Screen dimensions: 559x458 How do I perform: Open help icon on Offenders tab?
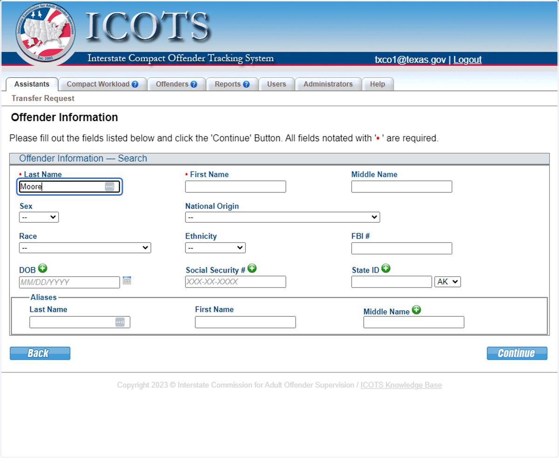194,84
